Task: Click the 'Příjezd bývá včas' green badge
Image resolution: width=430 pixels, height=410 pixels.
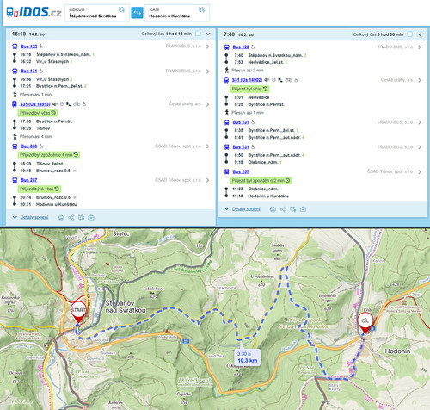Action: click(40, 189)
